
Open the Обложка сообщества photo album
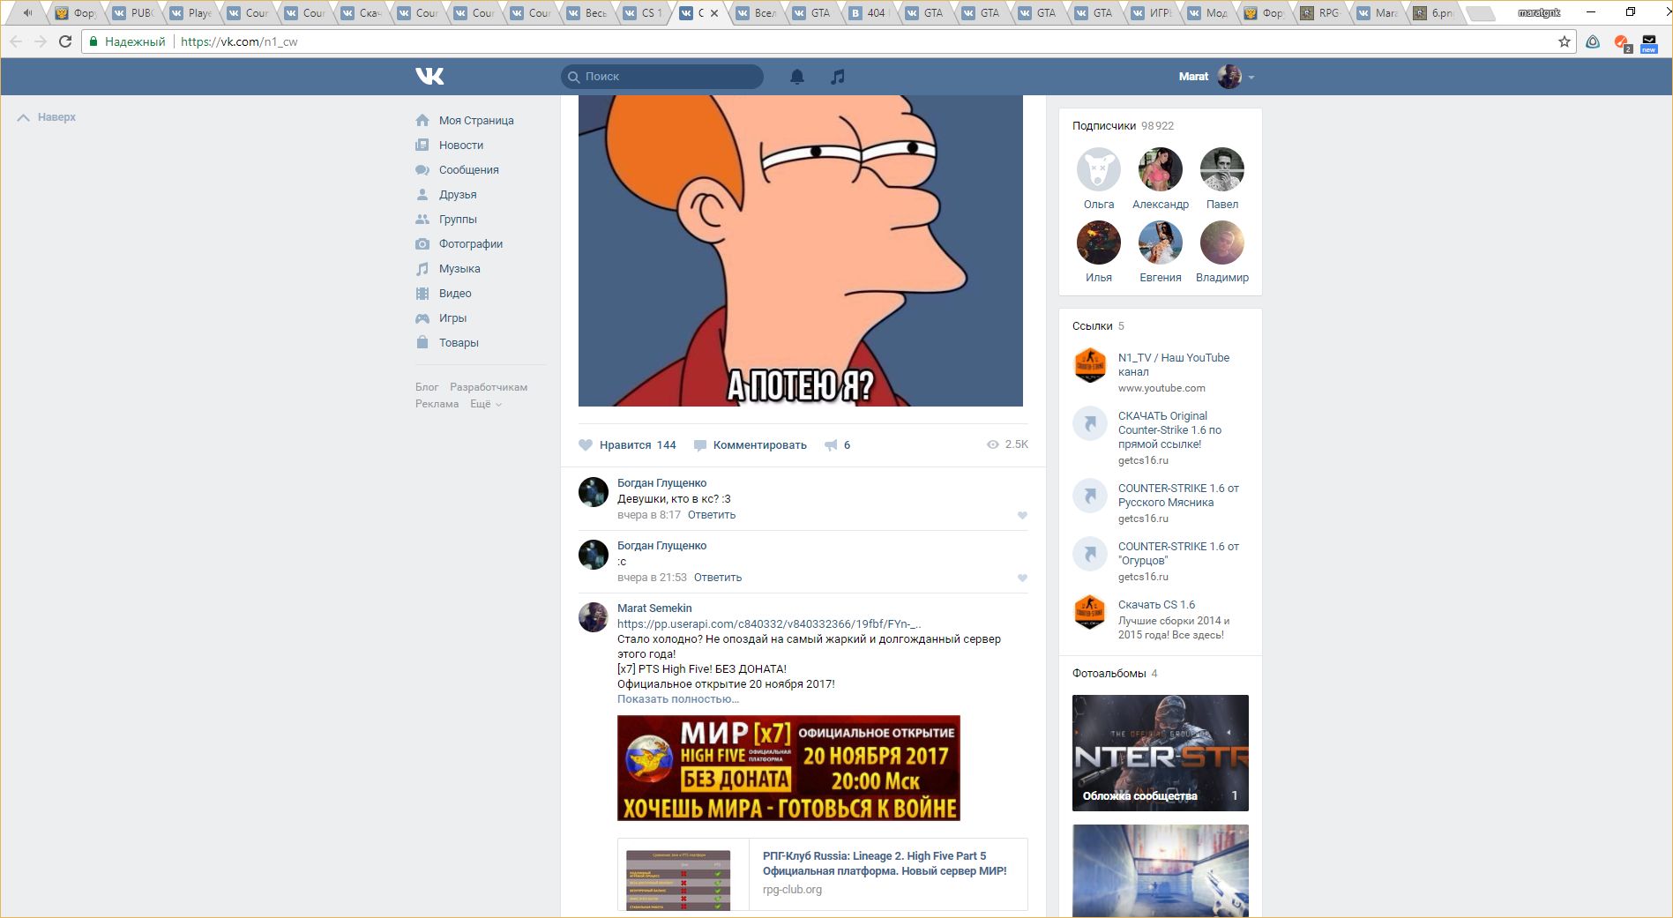tap(1160, 753)
